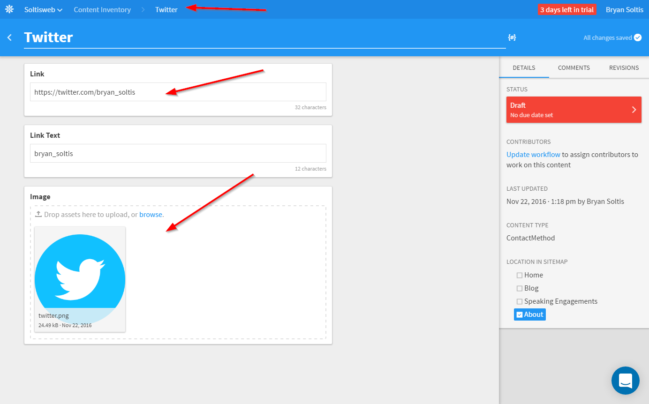Click the Update workflow link
Image resolution: width=649 pixels, height=404 pixels.
click(x=533, y=154)
